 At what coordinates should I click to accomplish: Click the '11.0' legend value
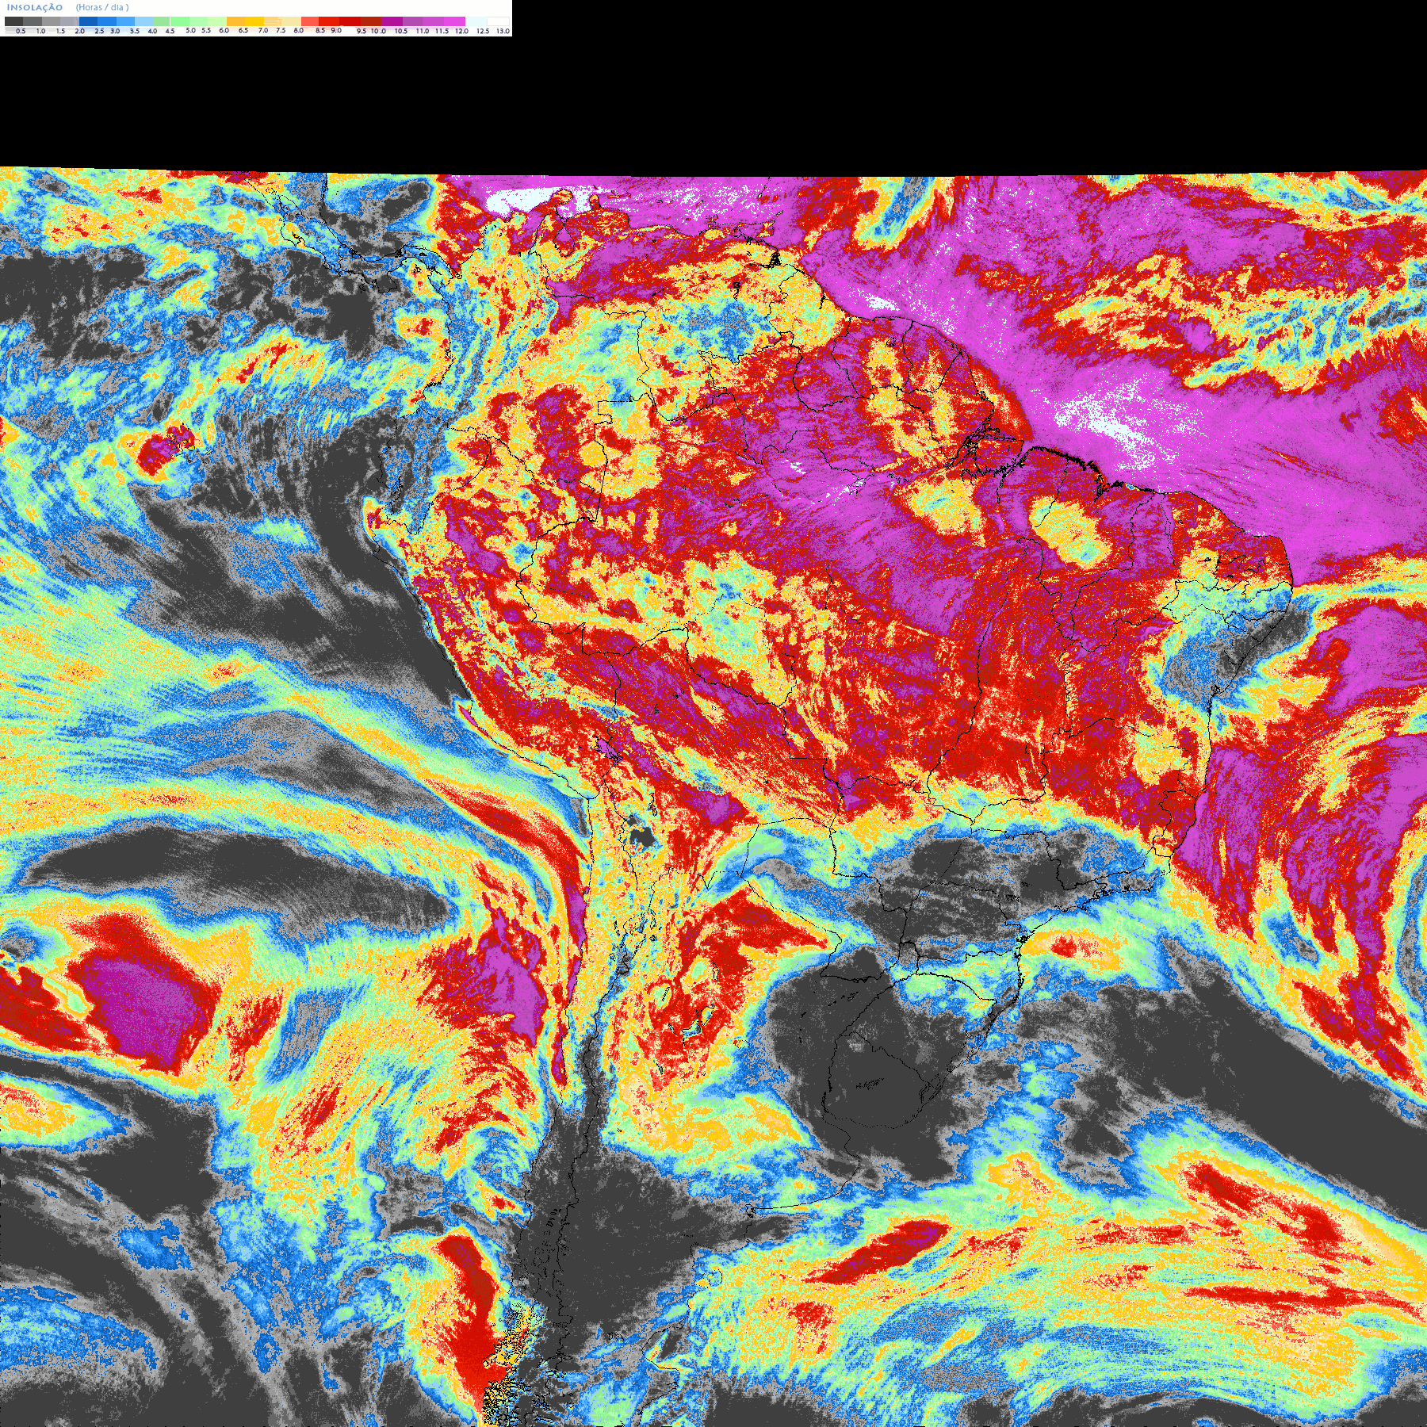coord(423,31)
